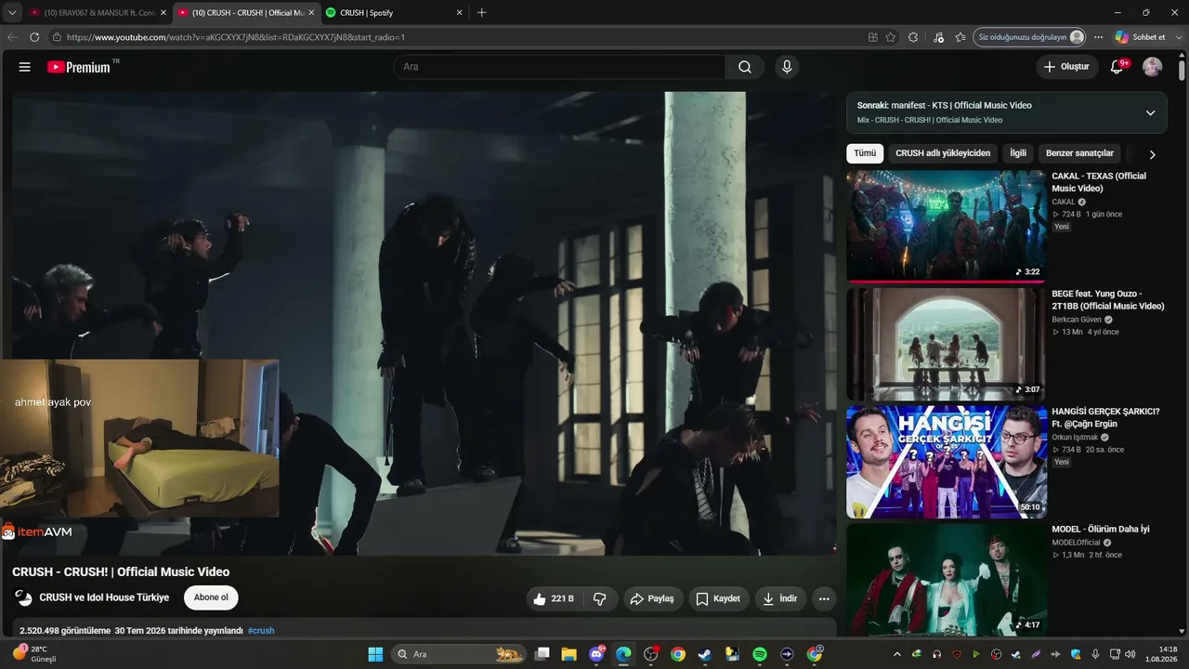Like the video with 221 B likes
The image size is (1189, 669).
[x=554, y=598]
